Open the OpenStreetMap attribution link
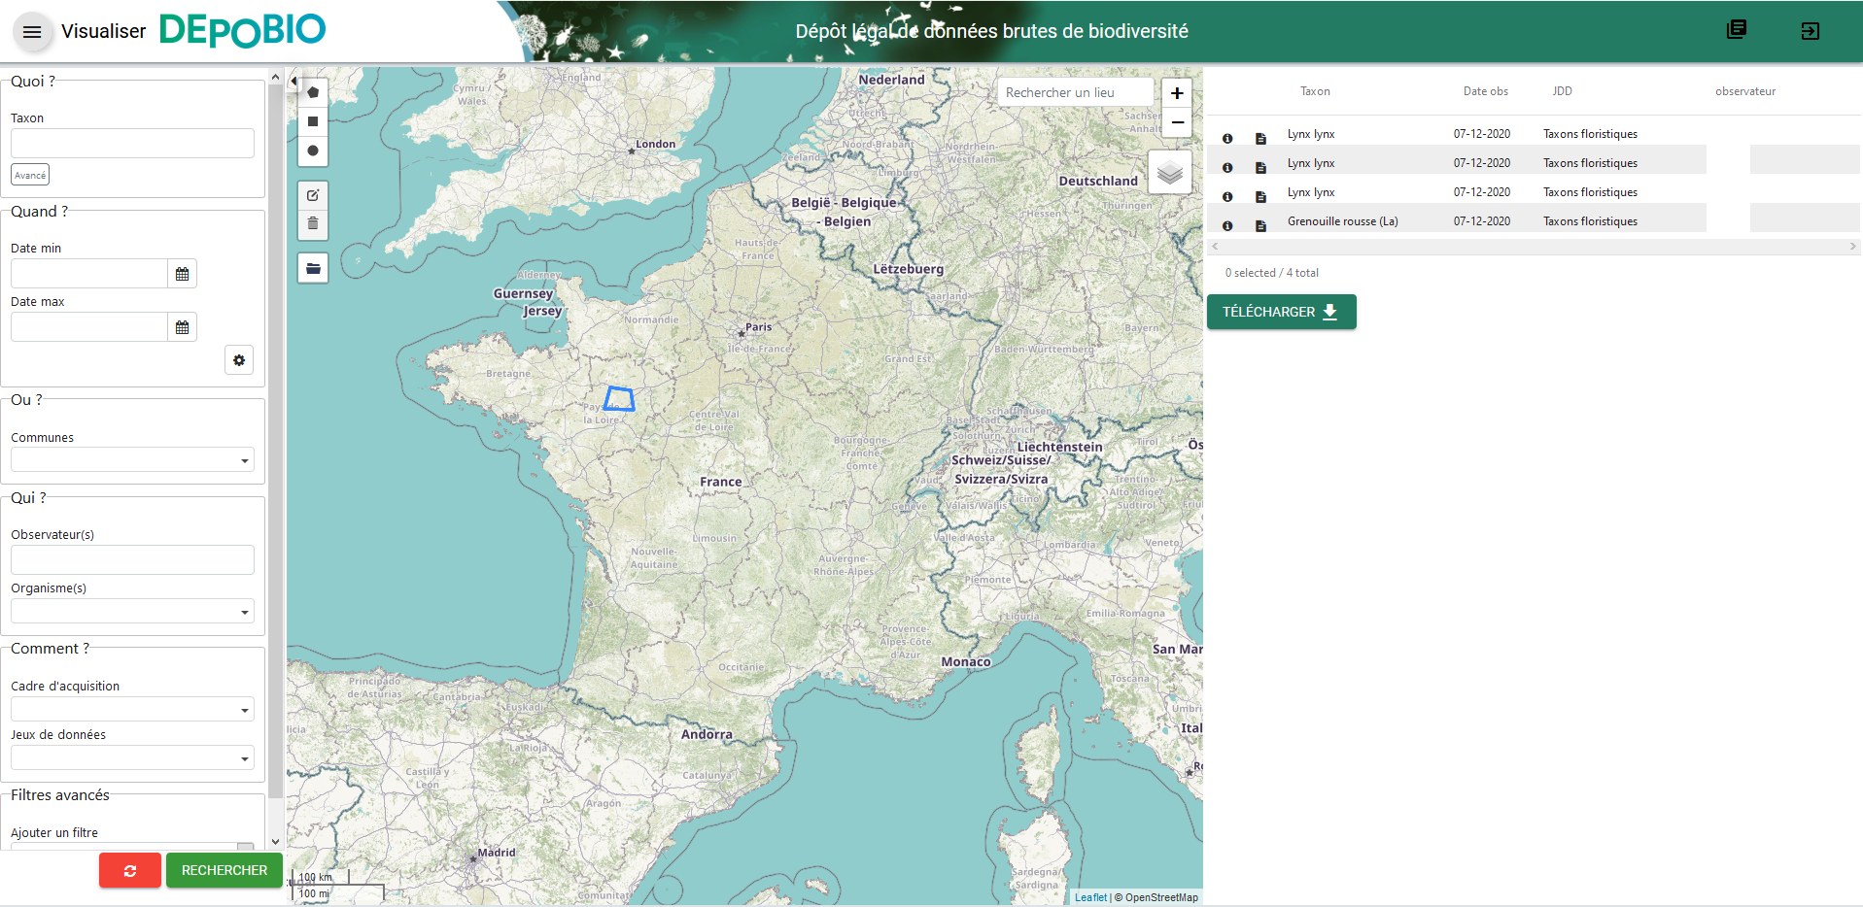1863x907 pixels. 1161,897
